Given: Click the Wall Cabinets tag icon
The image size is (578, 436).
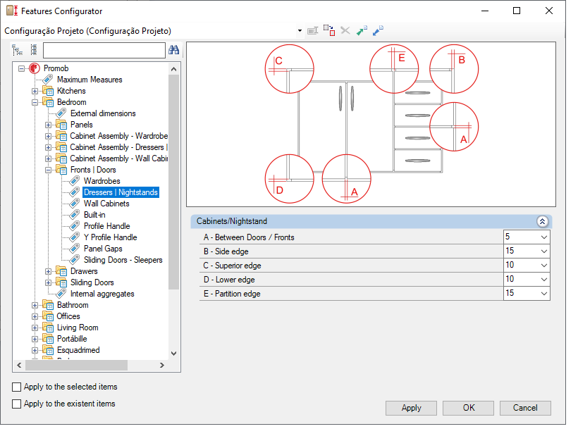Looking at the screenshot, I should pos(75,204).
